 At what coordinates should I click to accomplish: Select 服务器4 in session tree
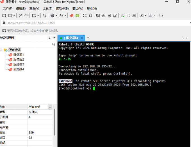tap(19, 69)
